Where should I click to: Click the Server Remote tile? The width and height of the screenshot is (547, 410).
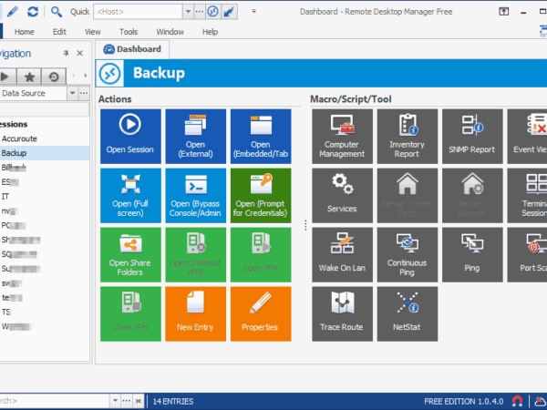pos(472,196)
